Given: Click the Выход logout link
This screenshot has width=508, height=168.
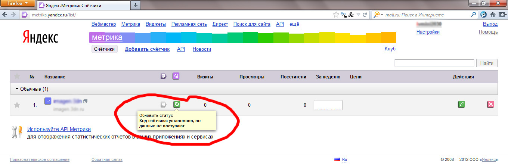Looking at the screenshot, I should click(490, 24).
